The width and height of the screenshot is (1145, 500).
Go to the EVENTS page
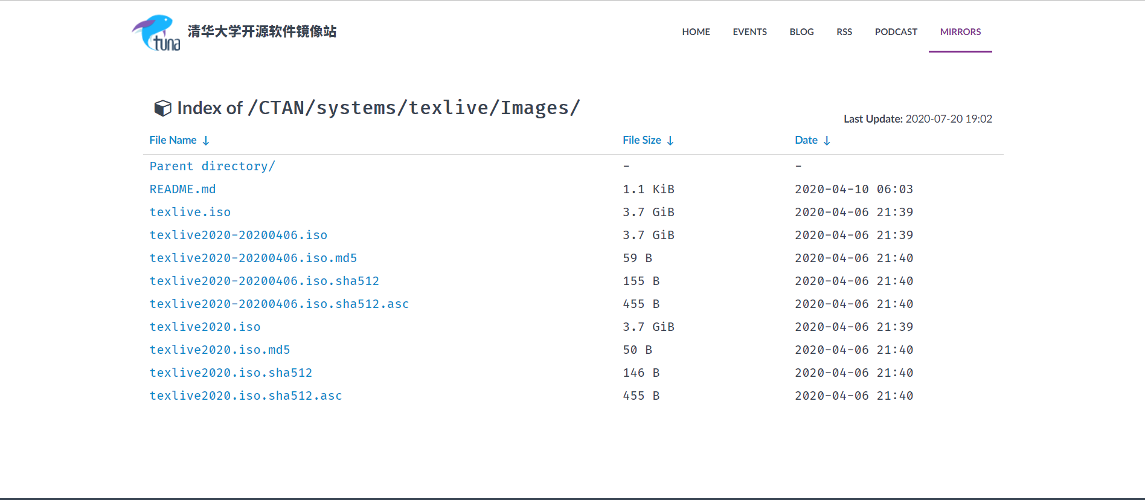(x=749, y=32)
